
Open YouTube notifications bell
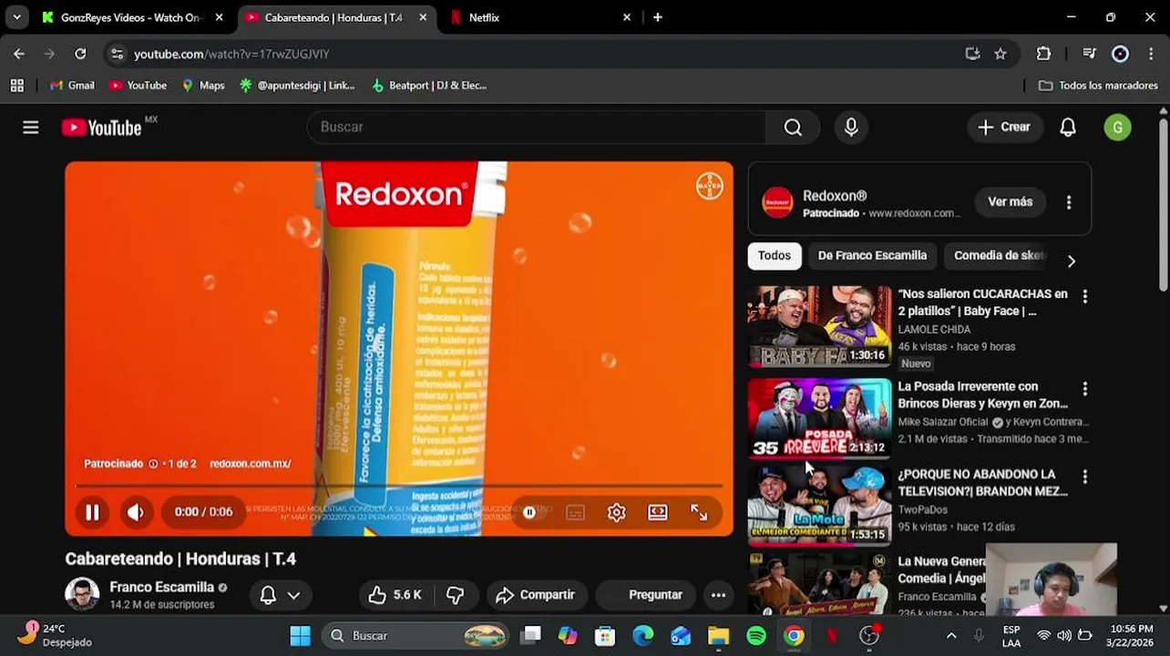[x=1068, y=128]
